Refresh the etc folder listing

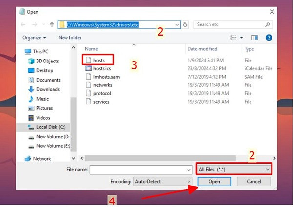185,25
